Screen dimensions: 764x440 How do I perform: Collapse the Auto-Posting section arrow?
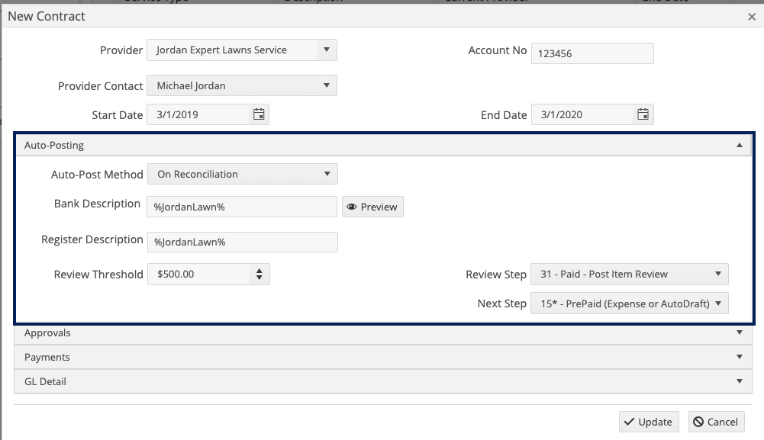[x=738, y=144]
